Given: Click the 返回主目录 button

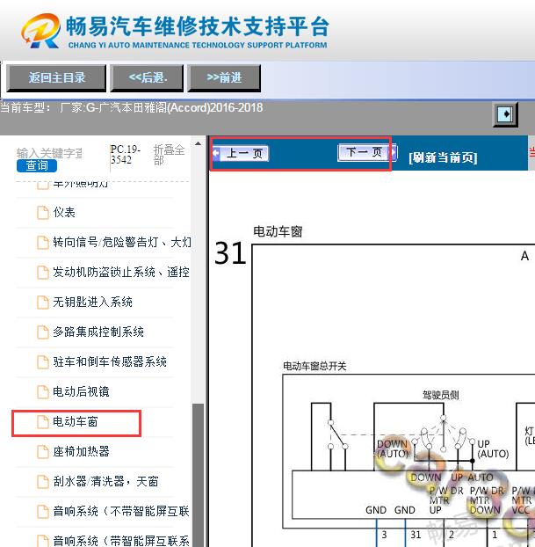Looking at the screenshot, I should 56,77.
